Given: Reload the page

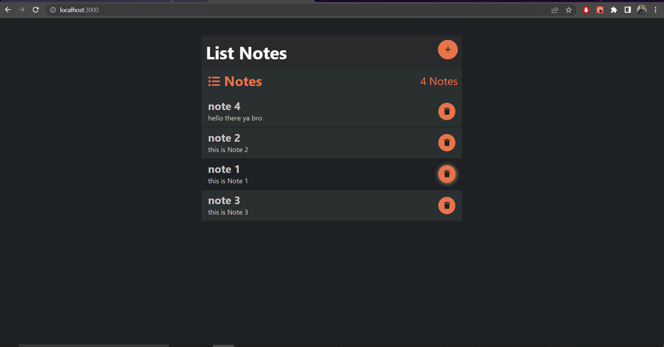Looking at the screenshot, I should 35,10.
